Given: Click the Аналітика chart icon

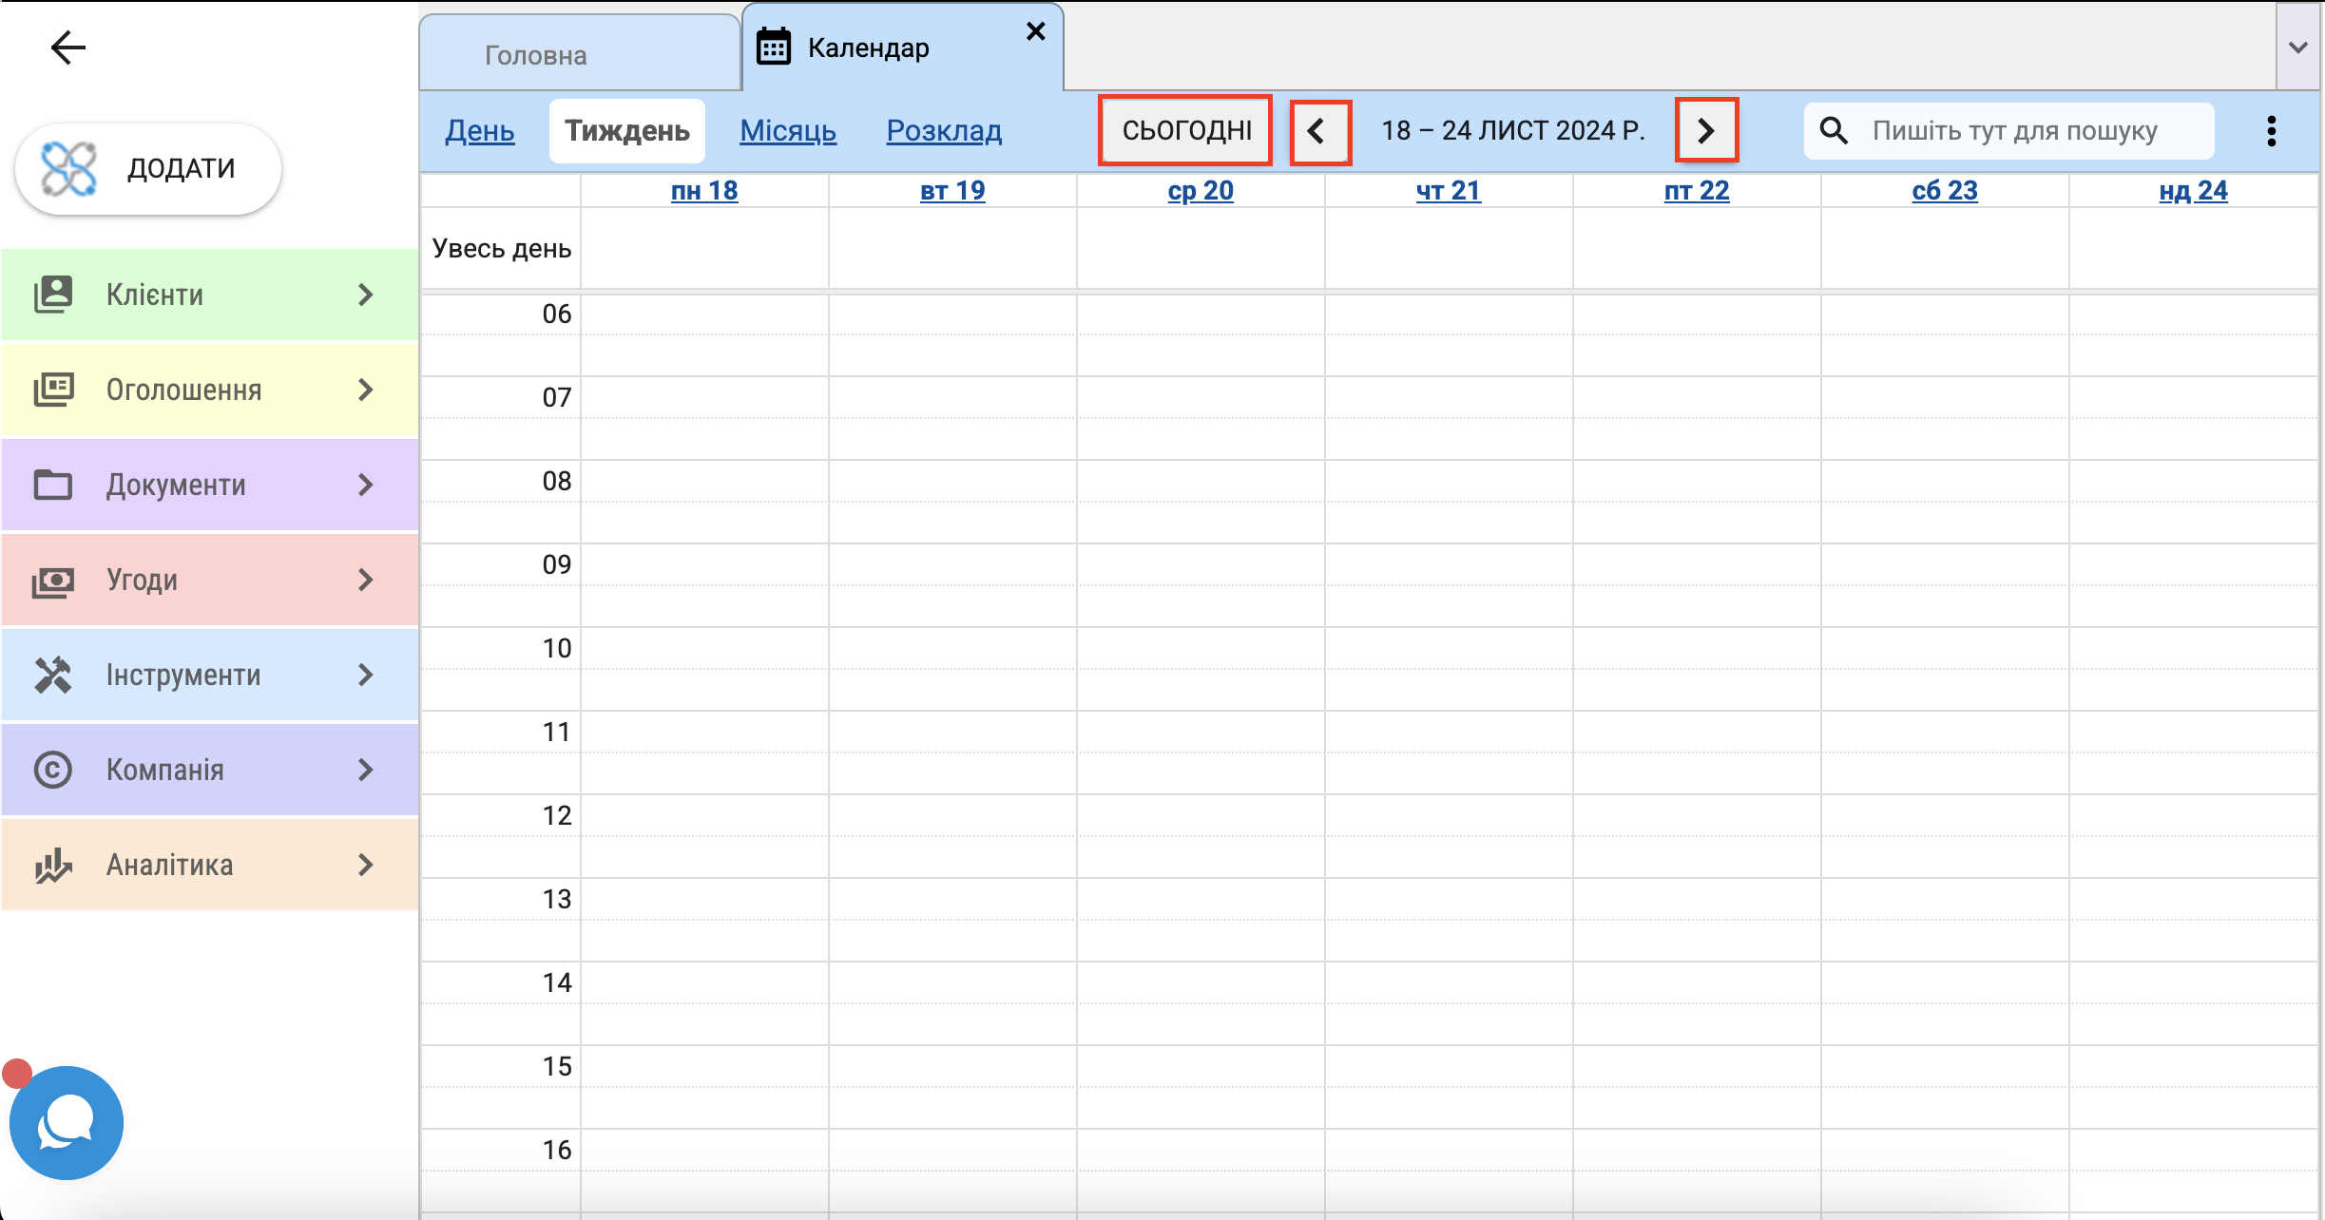Looking at the screenshot, I should click(x=53, y=865).
